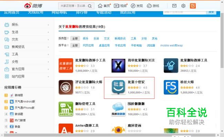
Task: Filter by mobile web和wap platform
Action: click(x=171, y=46)
